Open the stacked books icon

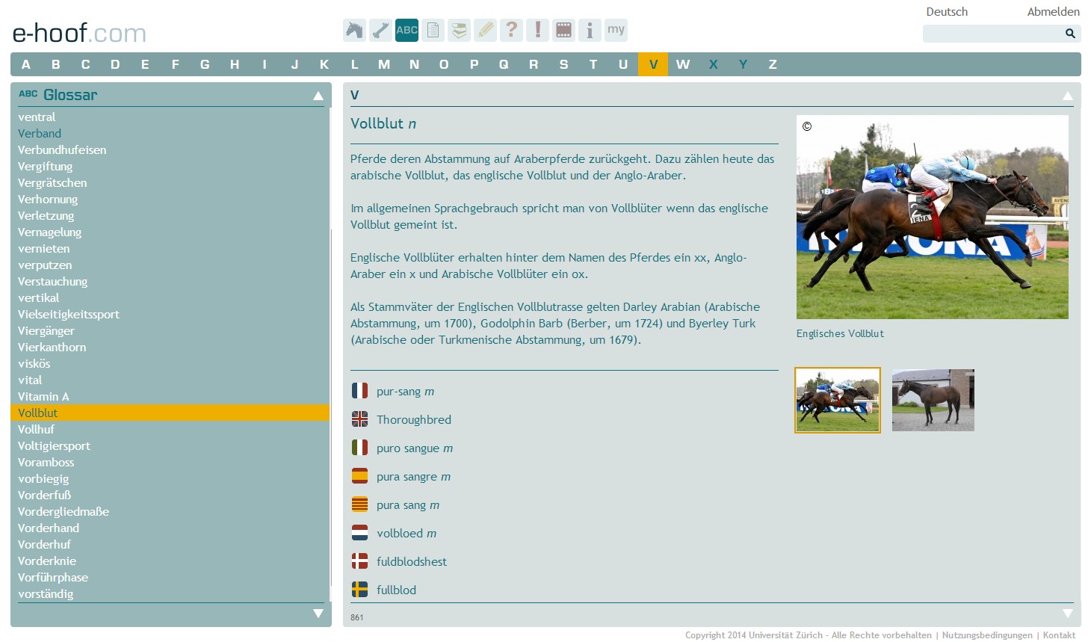click(x=459, y=30)
